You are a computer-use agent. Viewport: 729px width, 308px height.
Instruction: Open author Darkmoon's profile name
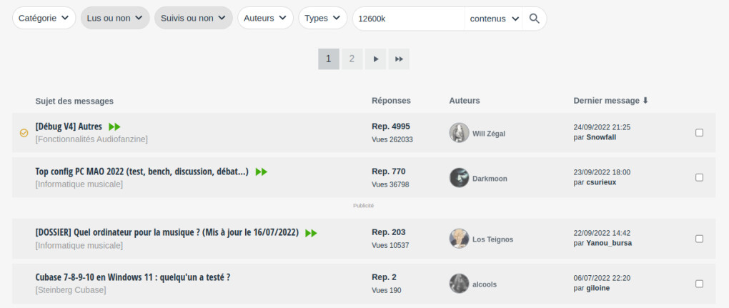click(490, 179)
